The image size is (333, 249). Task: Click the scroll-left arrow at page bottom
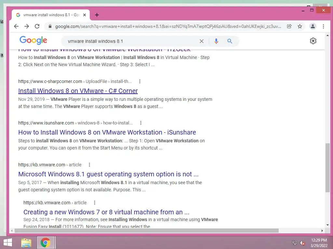(x=12, y=231)
